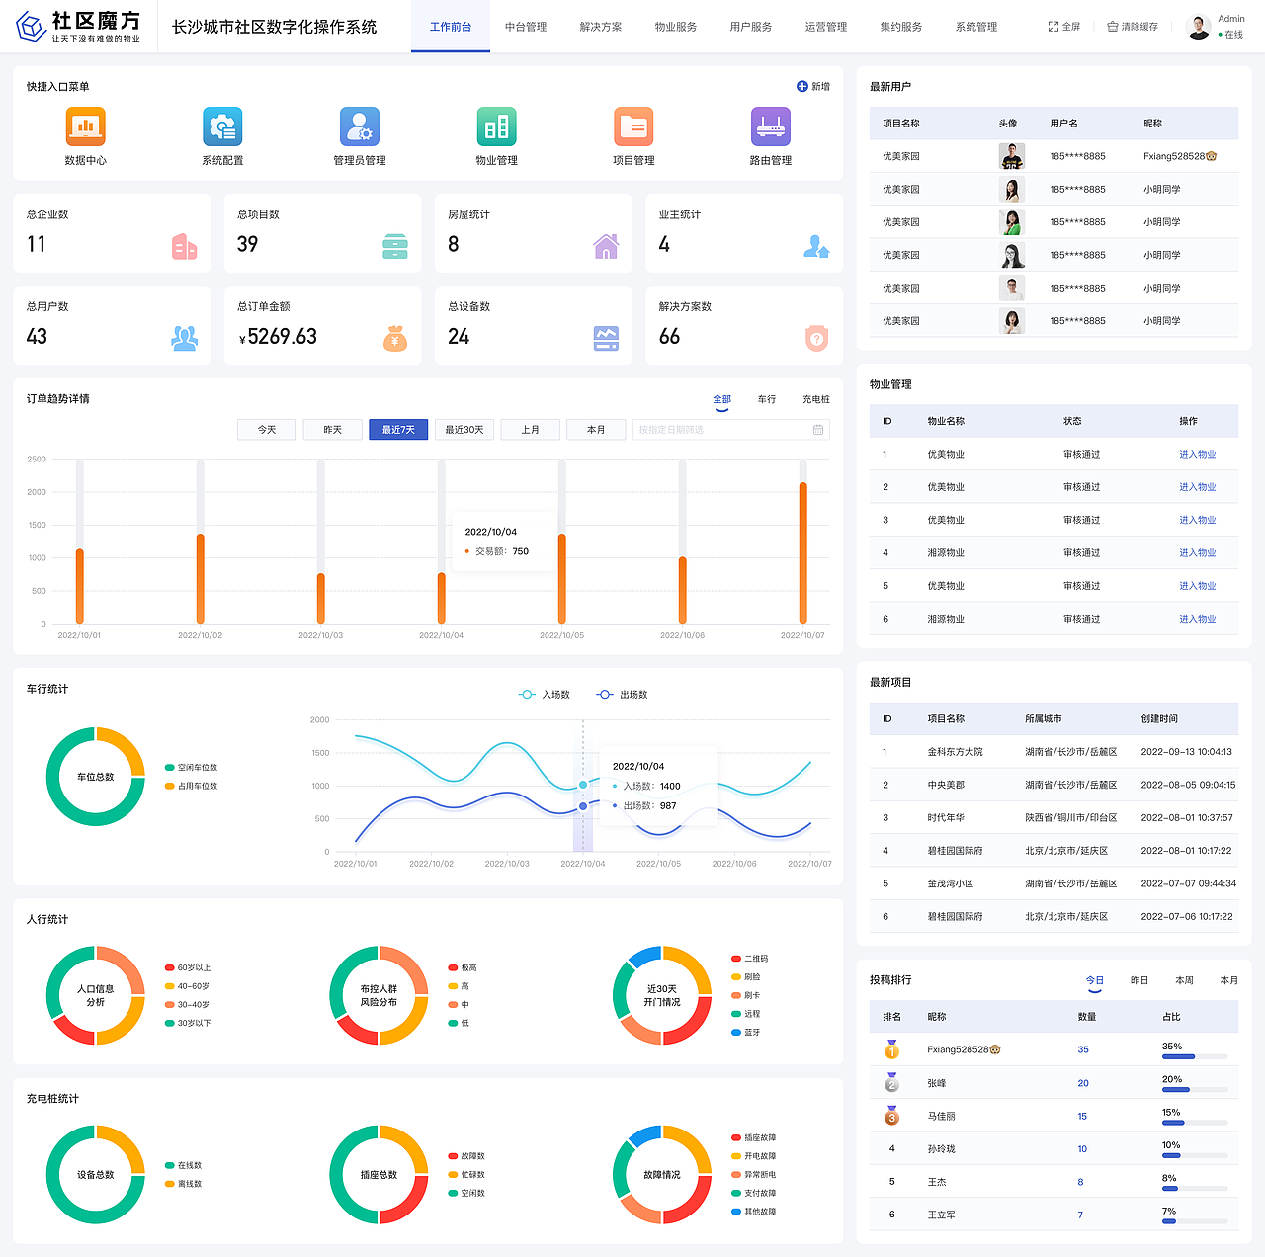Image resolution: width=1265 pixels, height=1257 pixels.
Task: Click the 总企业数 building icon
Action: 184,246
